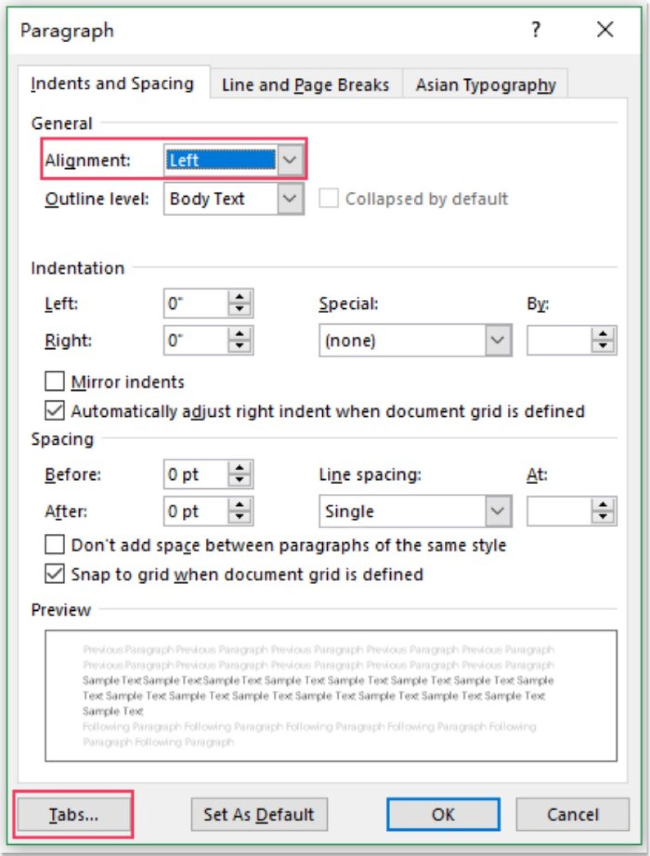The image size is (650, 856).
Task: Increase the Before spacing up arrow
Action: click(240, 468)
